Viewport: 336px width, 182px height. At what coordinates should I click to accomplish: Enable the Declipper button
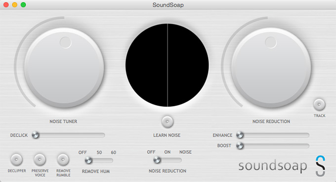(17, 159)
